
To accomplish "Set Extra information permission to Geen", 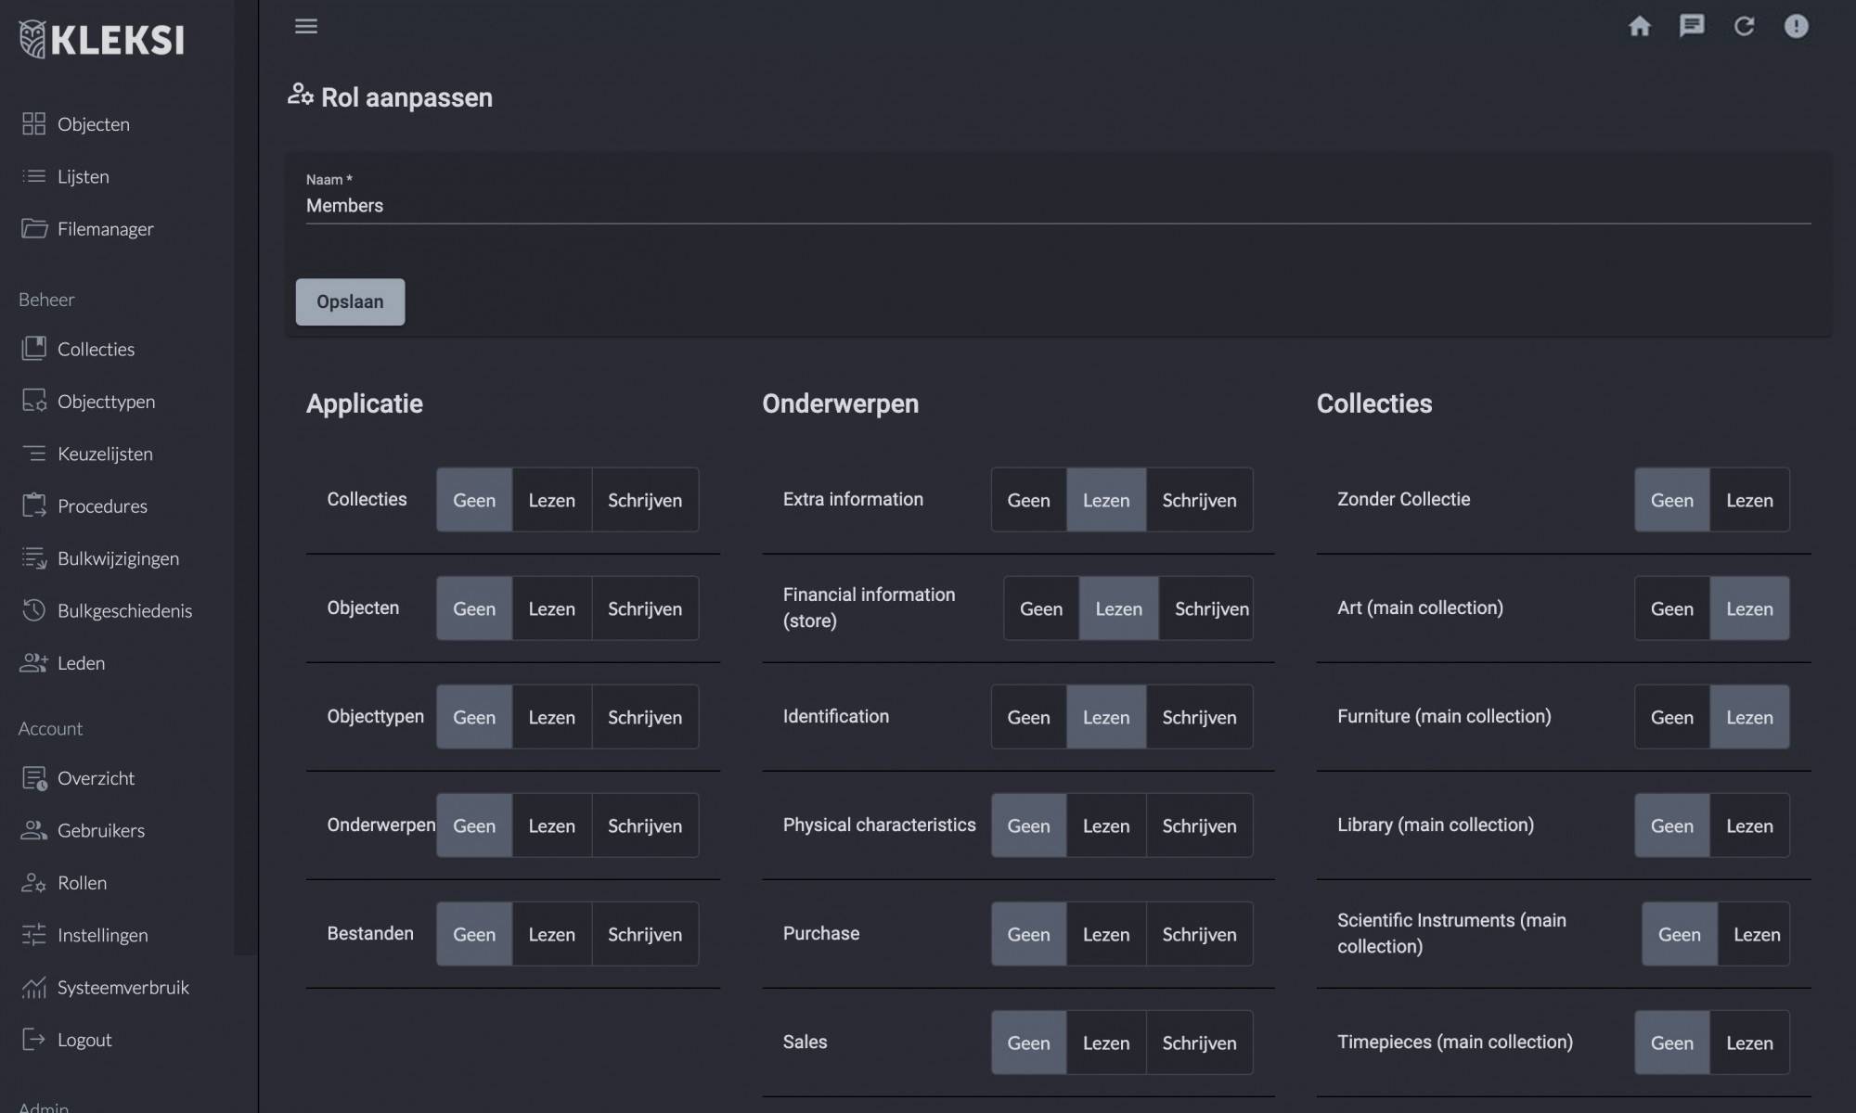I will (x=1028, y=500).
